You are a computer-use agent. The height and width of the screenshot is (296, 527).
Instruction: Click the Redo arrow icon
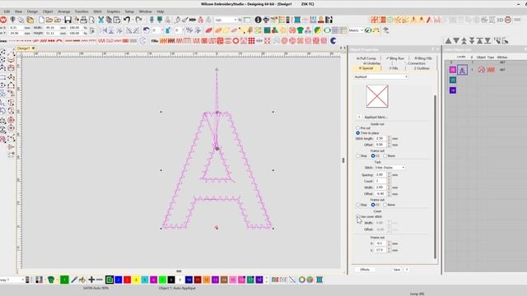click(x=138, y=20)
